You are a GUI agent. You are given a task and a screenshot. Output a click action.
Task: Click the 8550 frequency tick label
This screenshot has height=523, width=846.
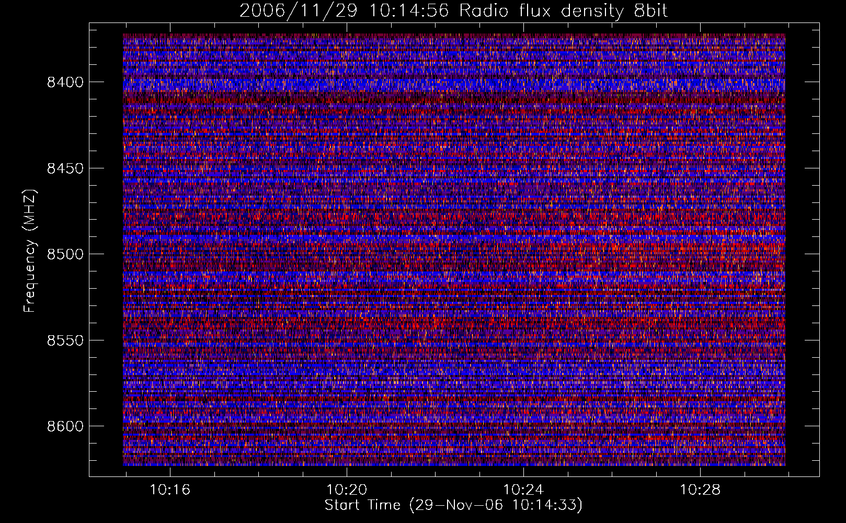[65, 340]
